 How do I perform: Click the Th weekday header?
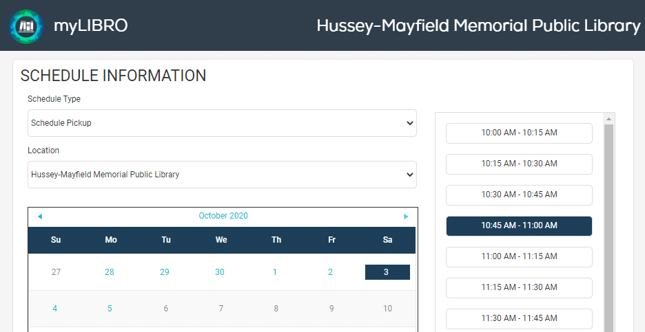[x=276, y=240]
